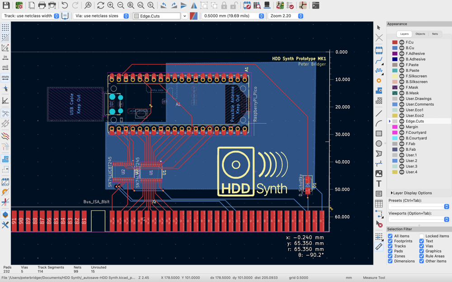Open the scripting console icon

click(x=315, y=5)
